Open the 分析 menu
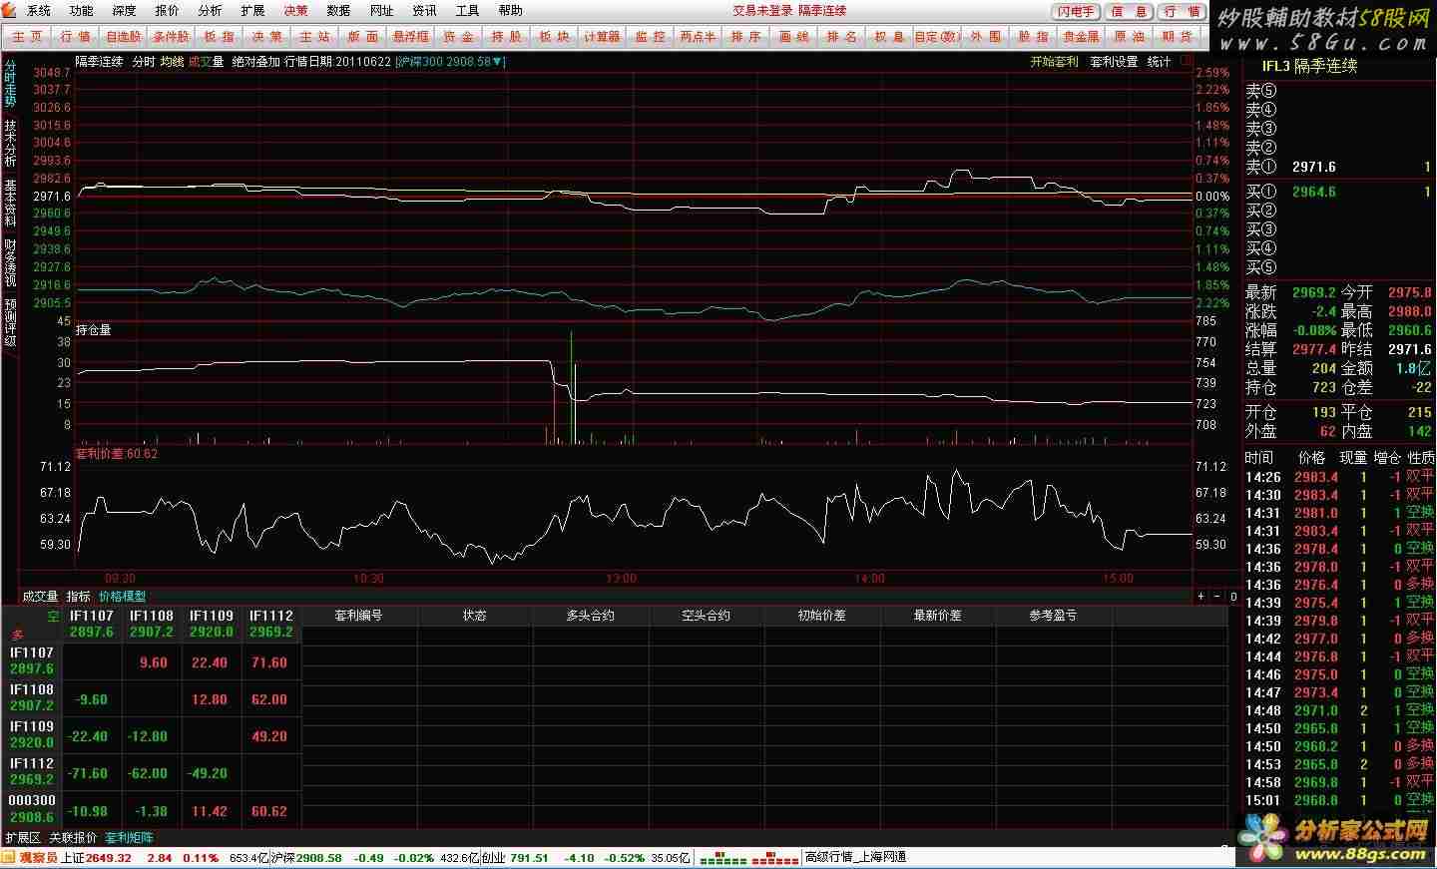The image size is (1437, 869). coord(210,11)
